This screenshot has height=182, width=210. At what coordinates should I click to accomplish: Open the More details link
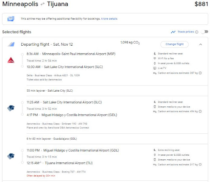click(109, 19)
